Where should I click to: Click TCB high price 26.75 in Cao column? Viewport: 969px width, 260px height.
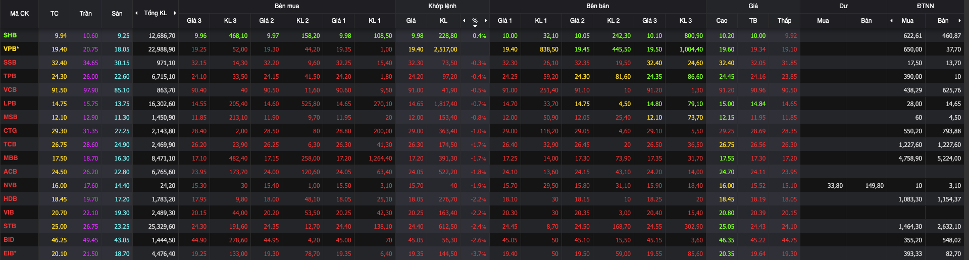click(x=727, y=145)
